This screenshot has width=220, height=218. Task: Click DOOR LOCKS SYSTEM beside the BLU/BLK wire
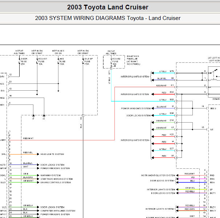pos(52,165)
